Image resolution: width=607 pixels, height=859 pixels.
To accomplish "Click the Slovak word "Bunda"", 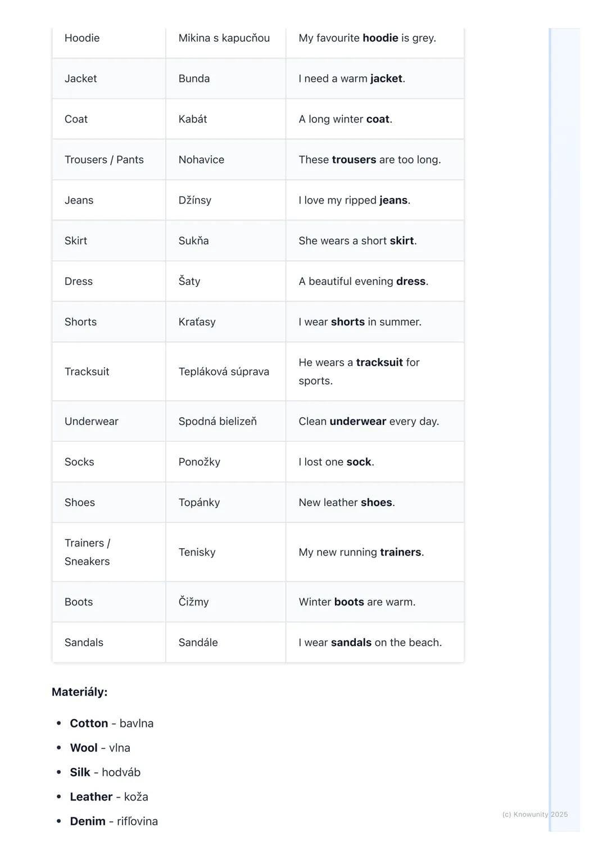I will pyautogui.click(x=194, y=79).
